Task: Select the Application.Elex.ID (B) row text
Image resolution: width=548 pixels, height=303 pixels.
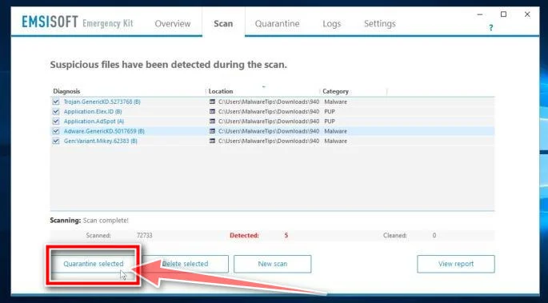Action: (93, 111)
